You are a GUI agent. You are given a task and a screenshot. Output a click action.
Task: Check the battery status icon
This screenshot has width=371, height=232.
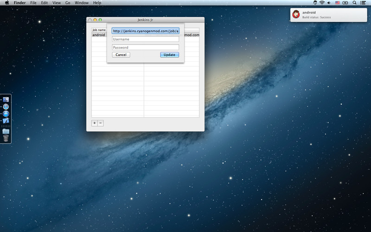pyautogui.click(x=345, y=3)
